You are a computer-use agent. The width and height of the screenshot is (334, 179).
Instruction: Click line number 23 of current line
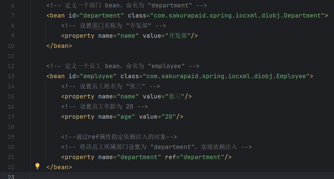pyautogui.click(x=11, y=177)
